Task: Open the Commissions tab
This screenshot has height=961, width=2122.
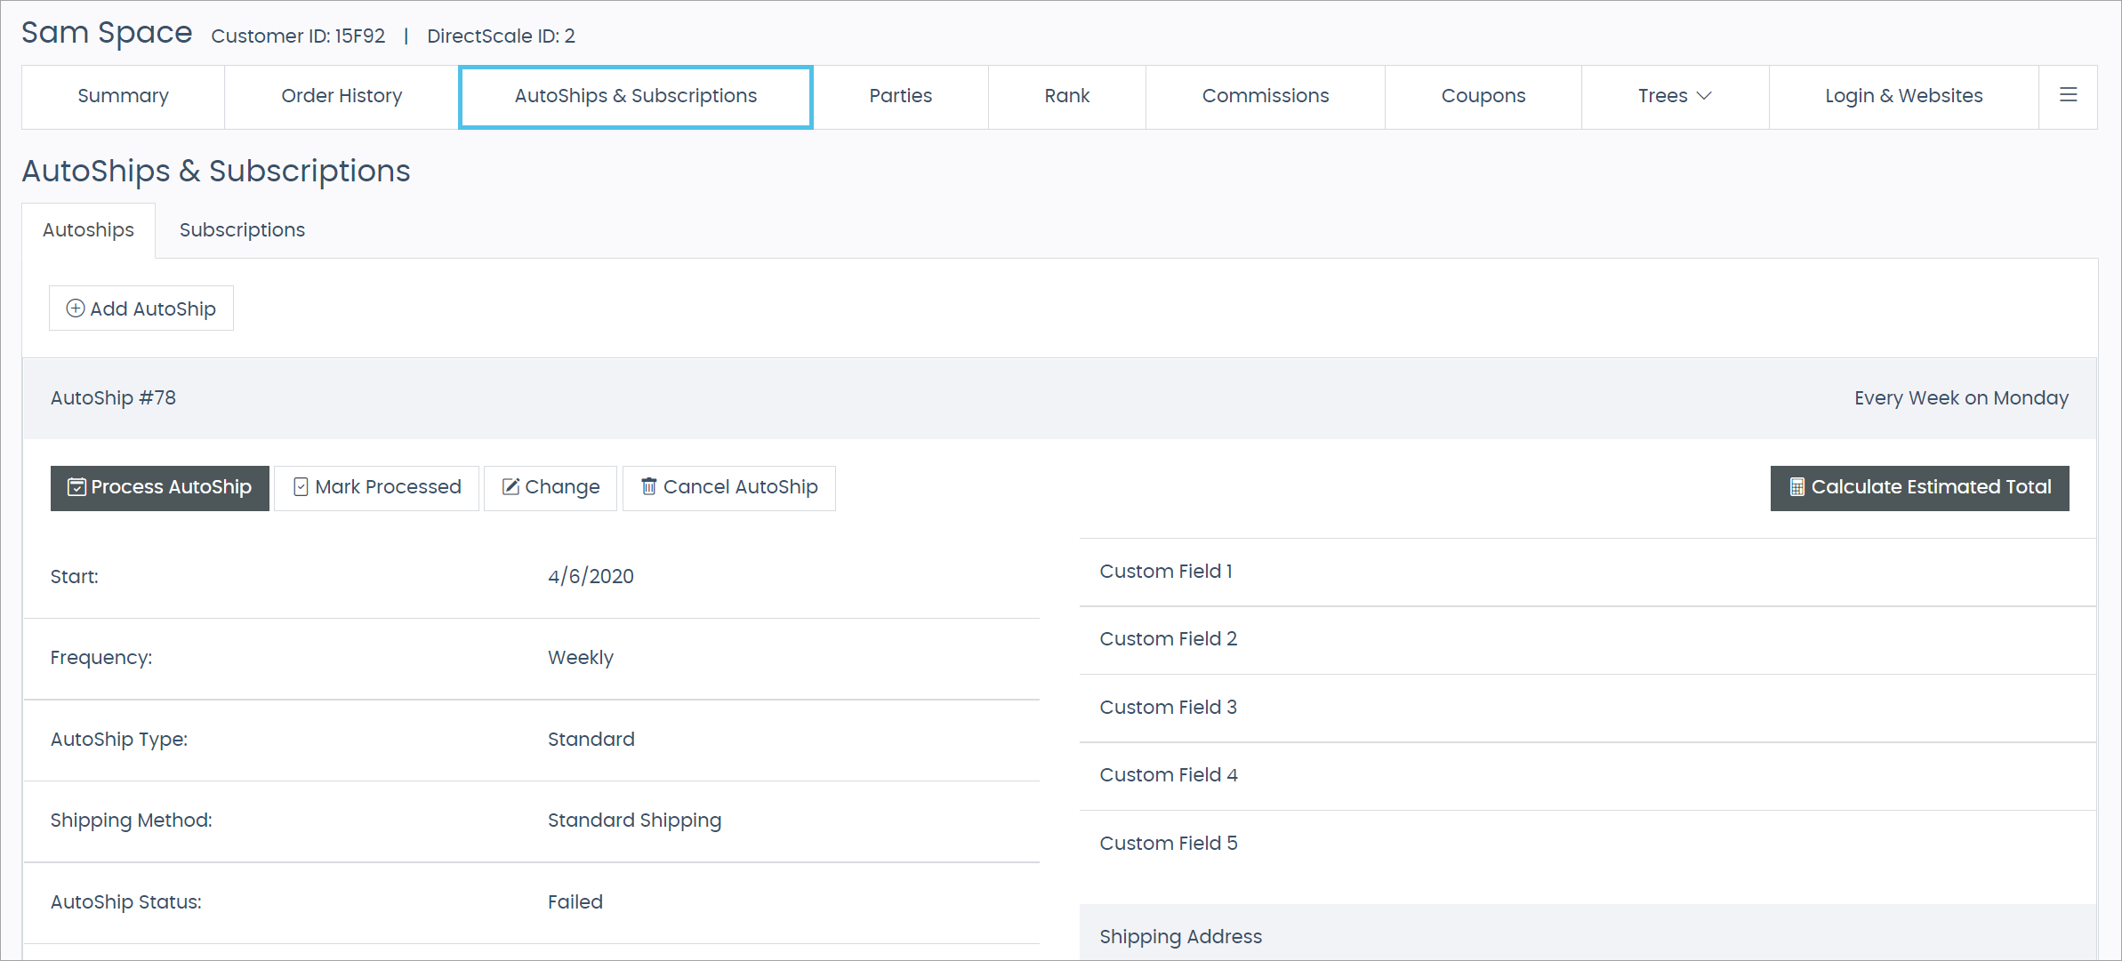Action: pyautogui.click(x=1265, y=96)
